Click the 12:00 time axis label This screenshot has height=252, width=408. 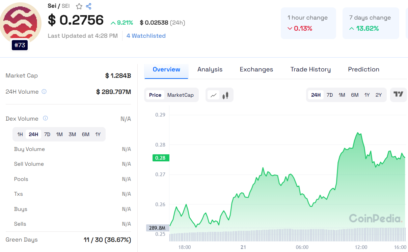(361, 247)
